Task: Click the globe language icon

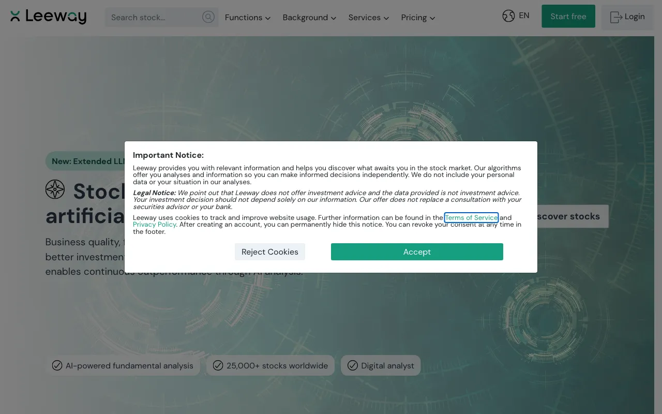Action: coord(508,16)
